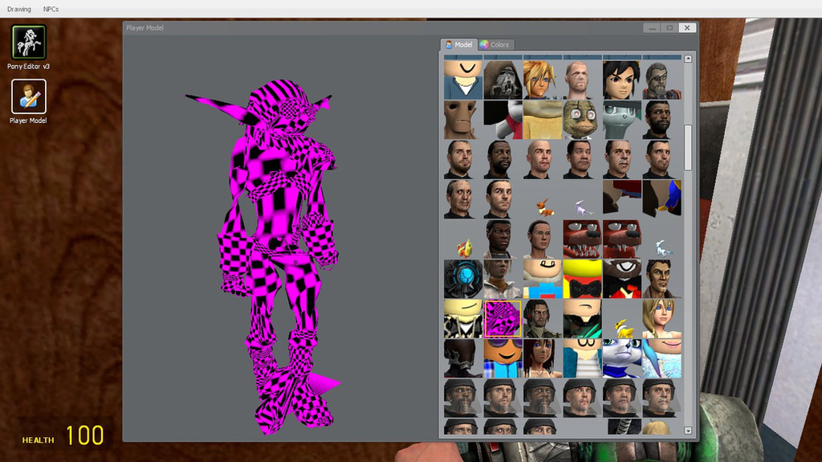Screen dimensions: 822x462
Task: Pick the red-black grinning face model
Action: (622, 279)
